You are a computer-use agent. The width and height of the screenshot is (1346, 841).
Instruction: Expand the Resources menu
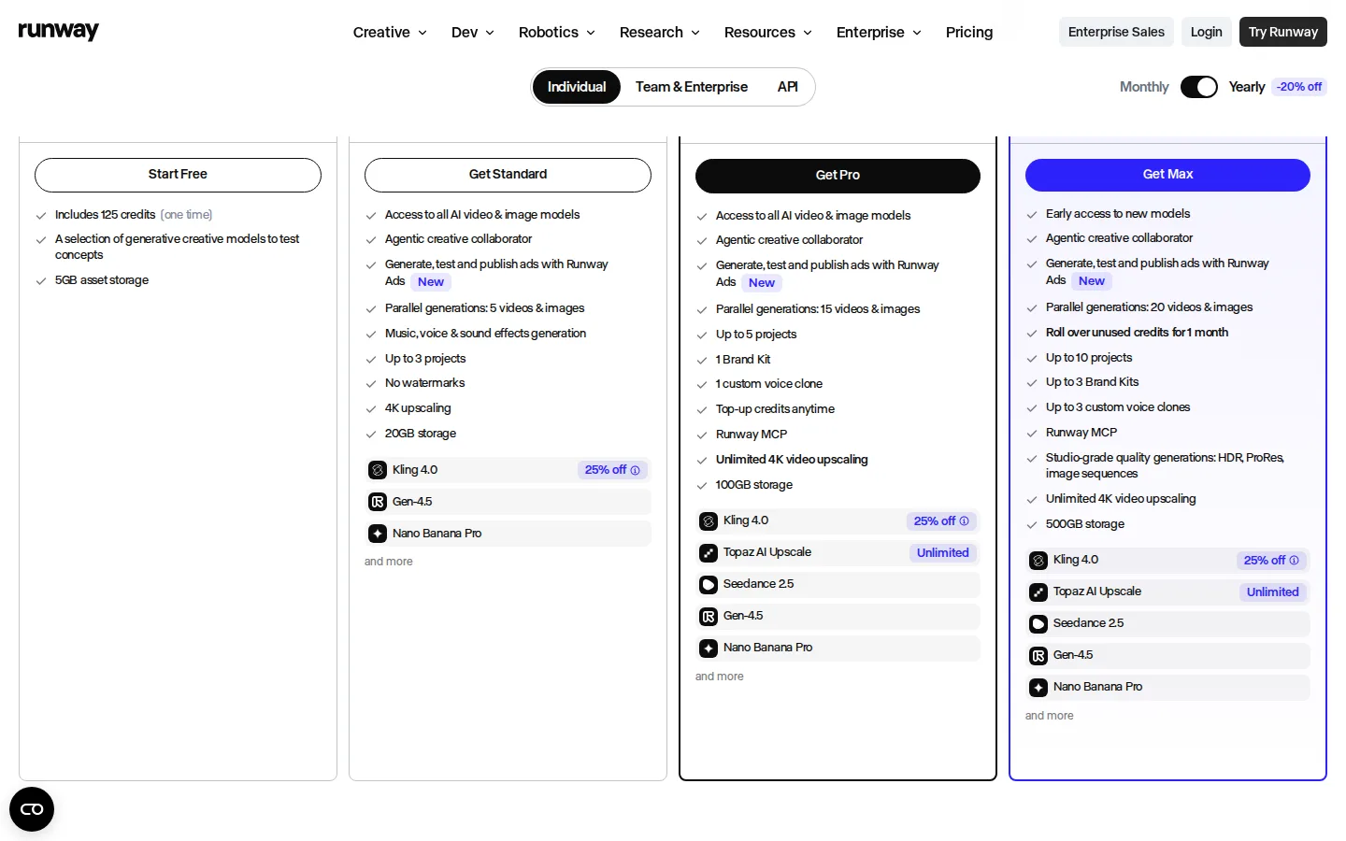[768, 33]
